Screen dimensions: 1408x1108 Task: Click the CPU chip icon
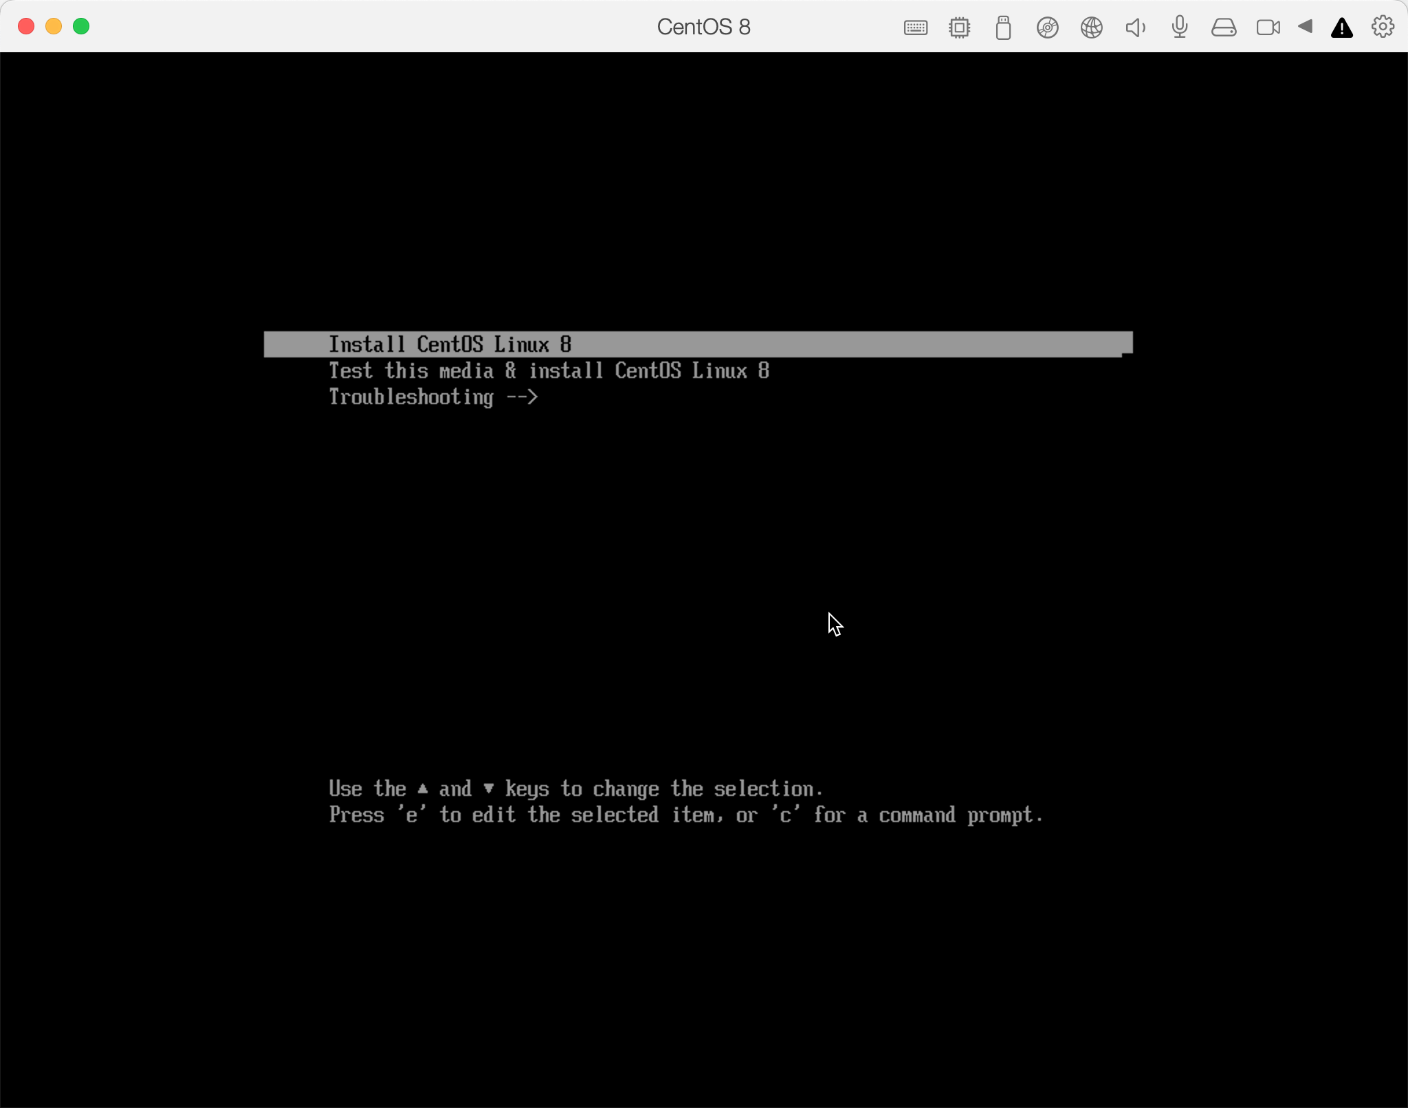click(959, 27)
